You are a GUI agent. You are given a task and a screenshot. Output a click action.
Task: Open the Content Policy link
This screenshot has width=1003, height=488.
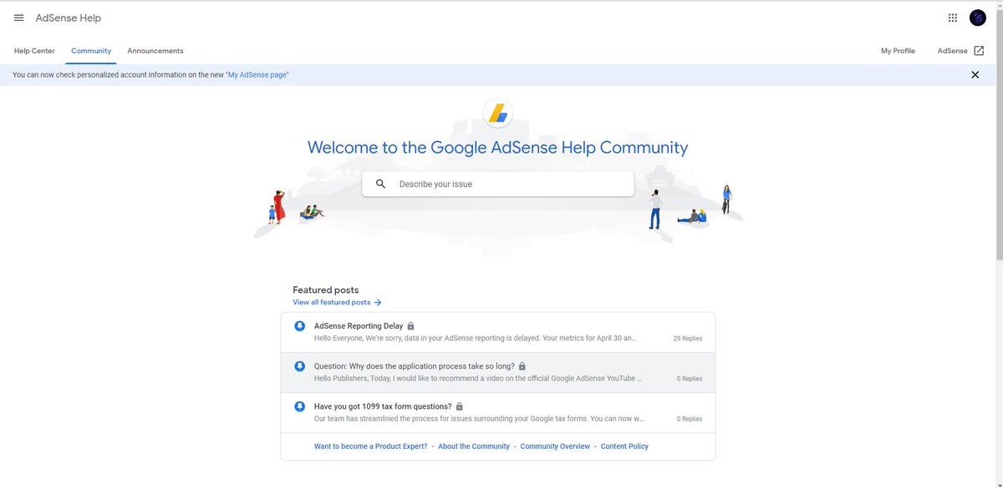(624, 446)
